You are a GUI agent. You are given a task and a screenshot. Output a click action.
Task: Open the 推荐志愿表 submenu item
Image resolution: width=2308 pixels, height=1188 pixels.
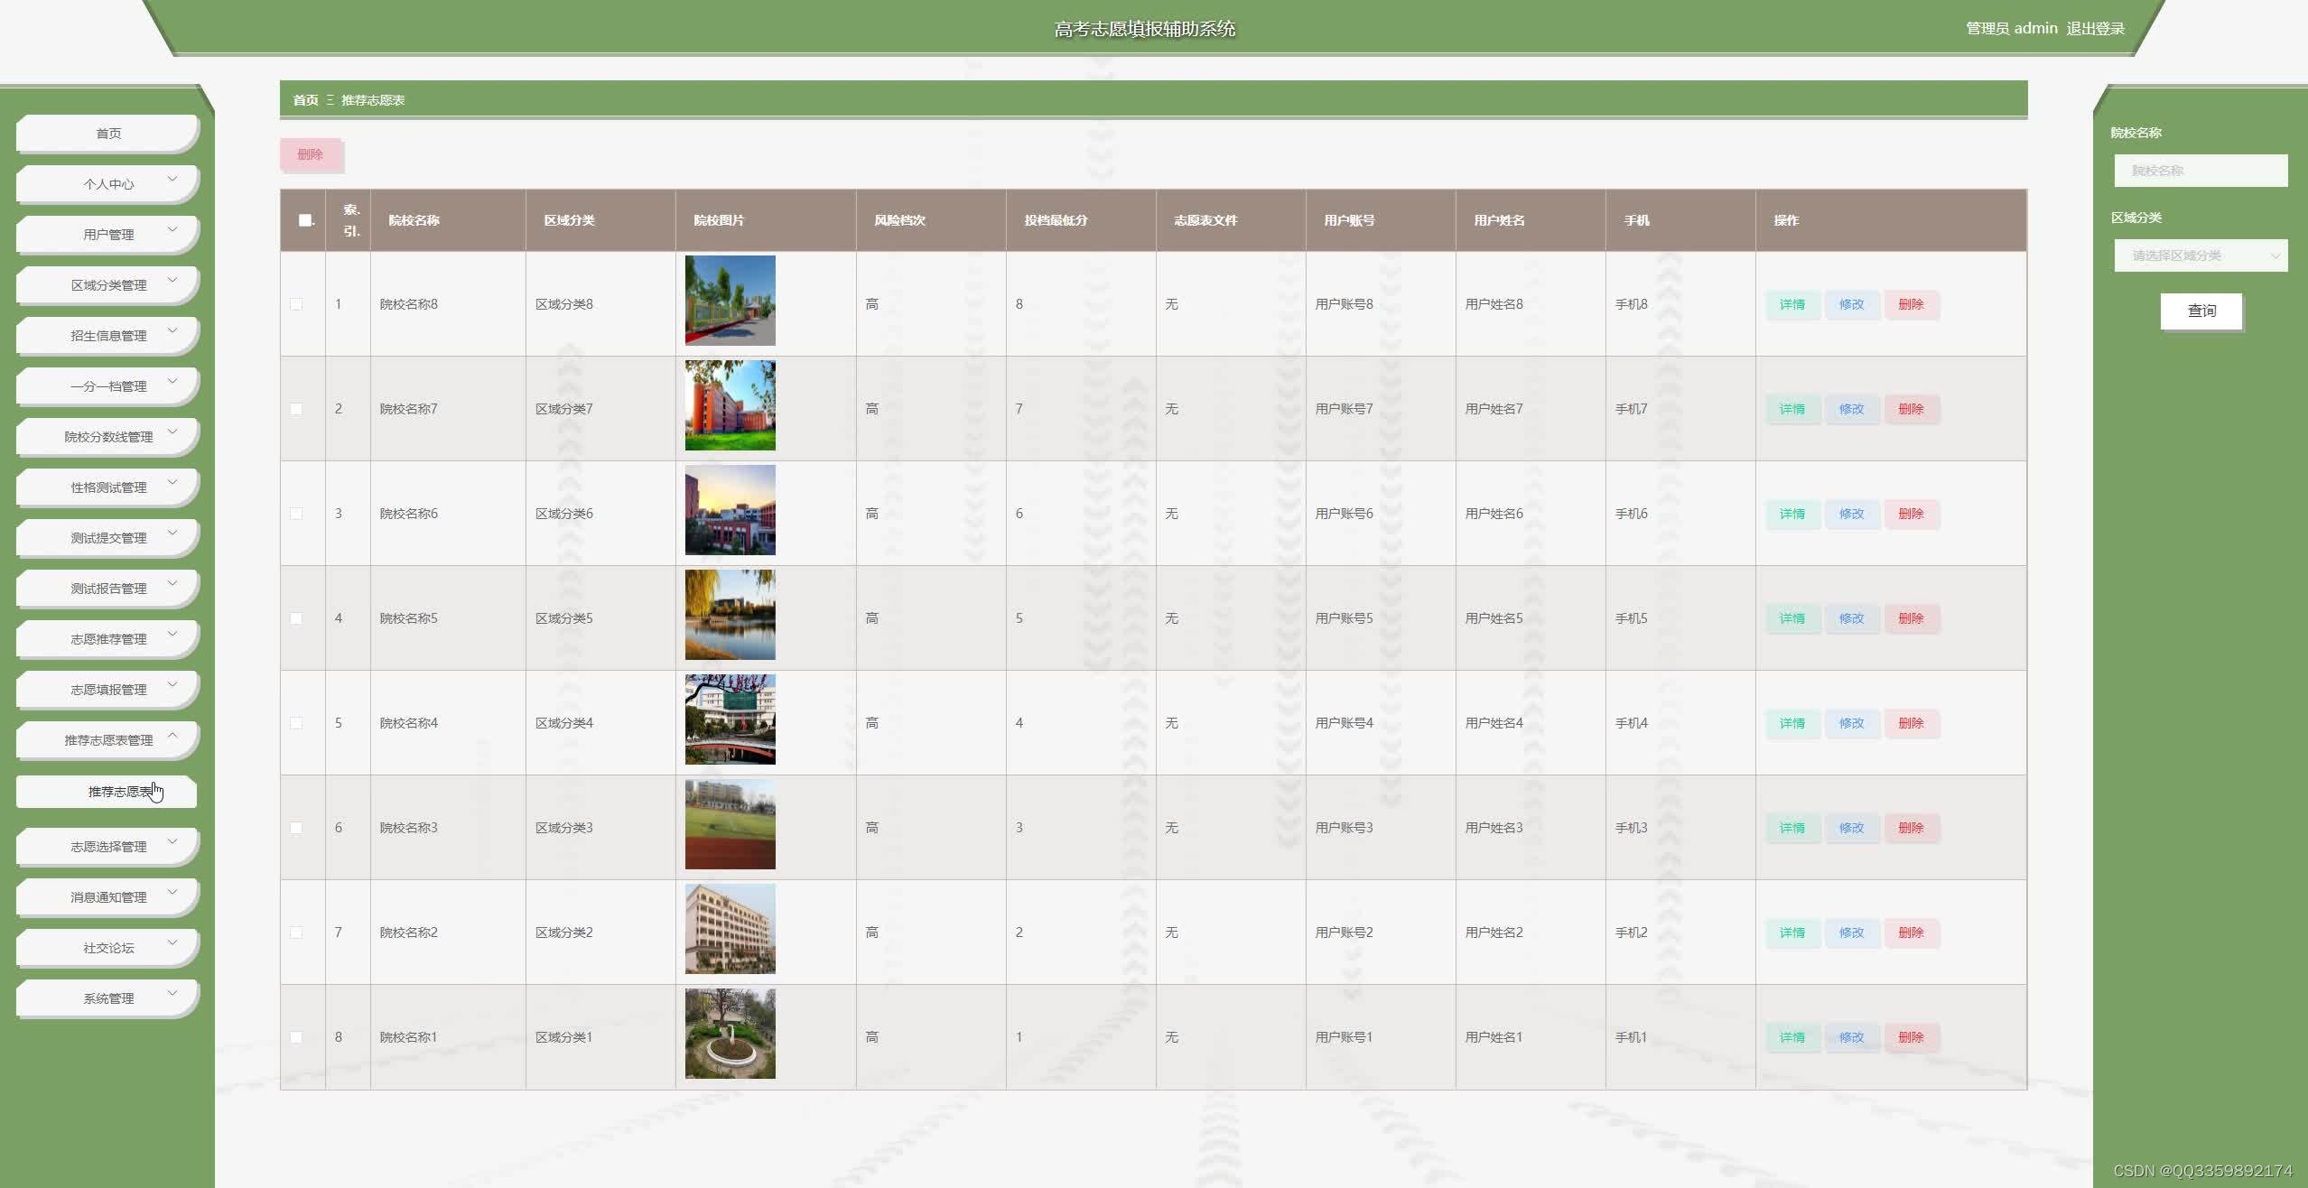(x=107, y=792)
